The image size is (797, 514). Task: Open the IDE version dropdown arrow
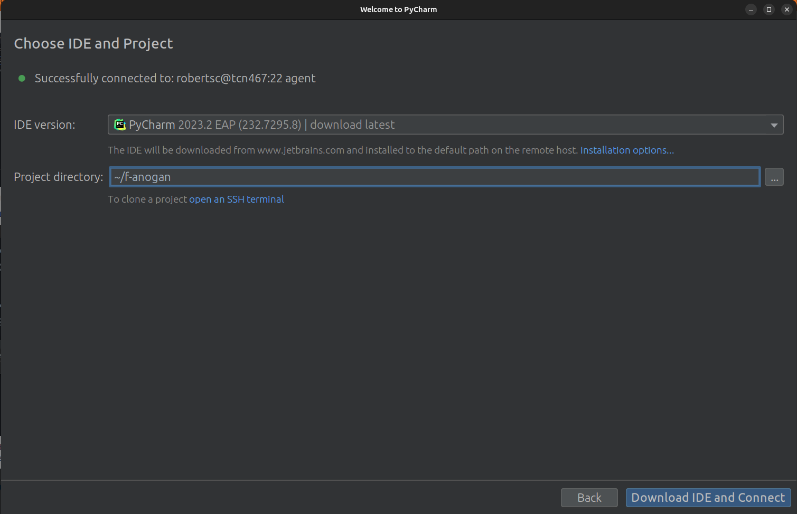tap(774, 125)
